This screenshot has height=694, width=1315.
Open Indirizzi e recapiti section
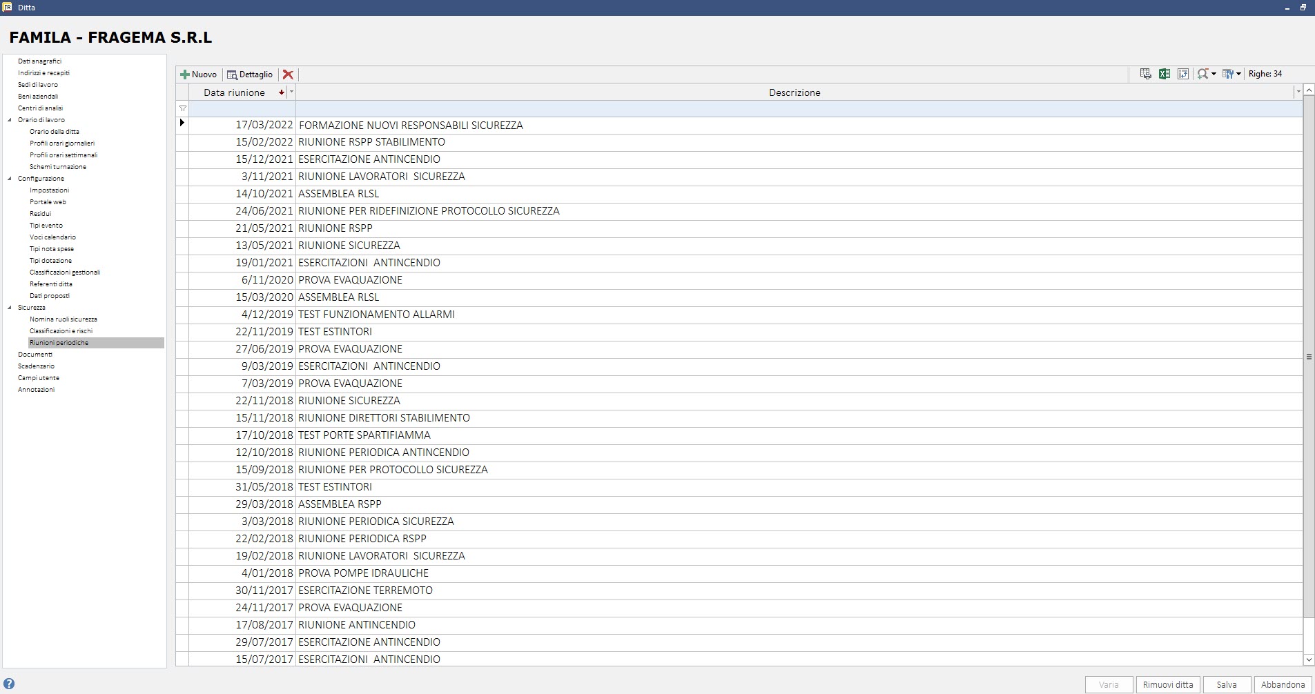click(x=43, y=73)
